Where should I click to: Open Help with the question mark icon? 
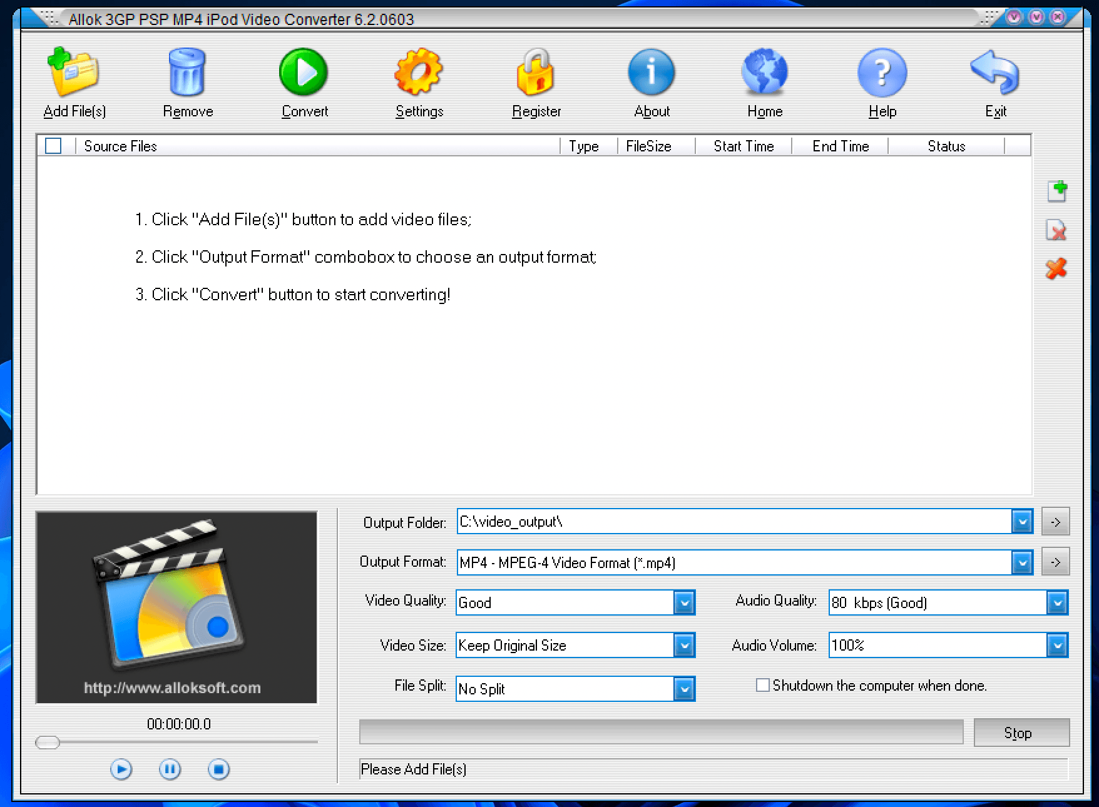click(882, 73)
